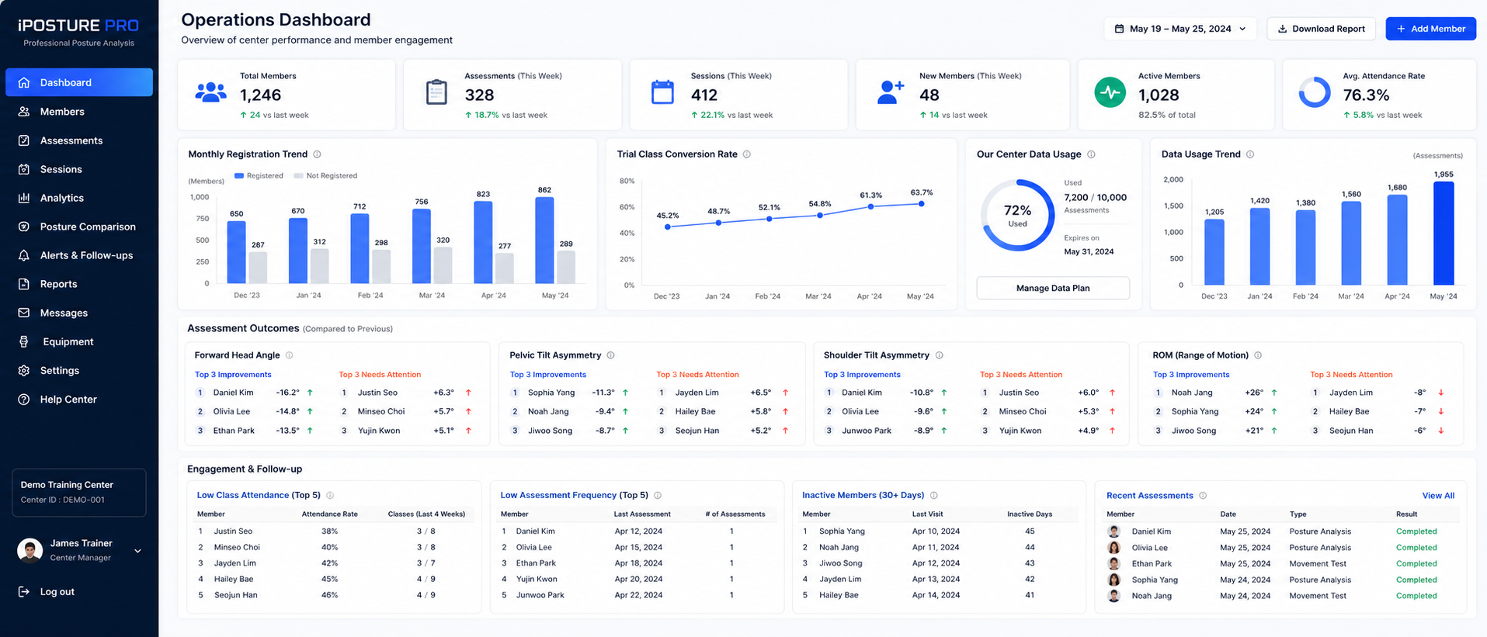Open View All recent assessments link
The width and height of the screenshot is (1487, 637).
tap(1438, 496)
